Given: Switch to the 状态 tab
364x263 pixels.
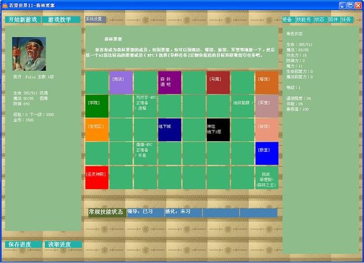Looking at the screenshot, I should click(320, 20).
